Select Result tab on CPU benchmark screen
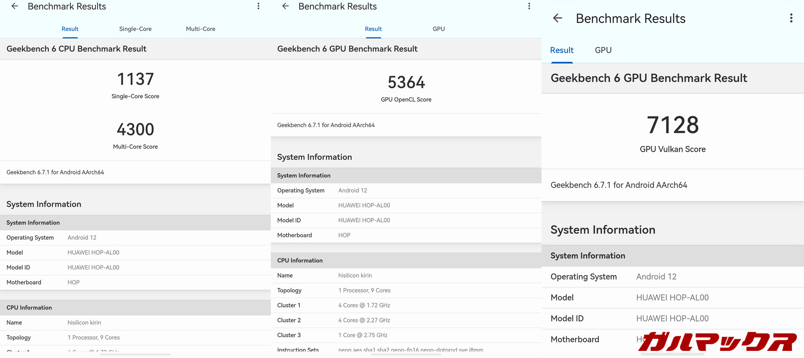This screenshot has width=804, height=358. point(70,29)
